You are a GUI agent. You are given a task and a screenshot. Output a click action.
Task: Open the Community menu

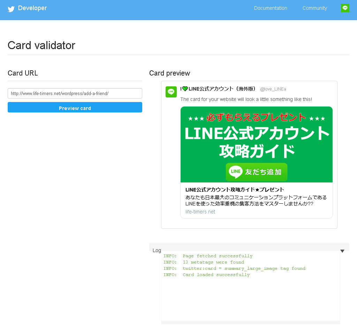coord(315,8)
